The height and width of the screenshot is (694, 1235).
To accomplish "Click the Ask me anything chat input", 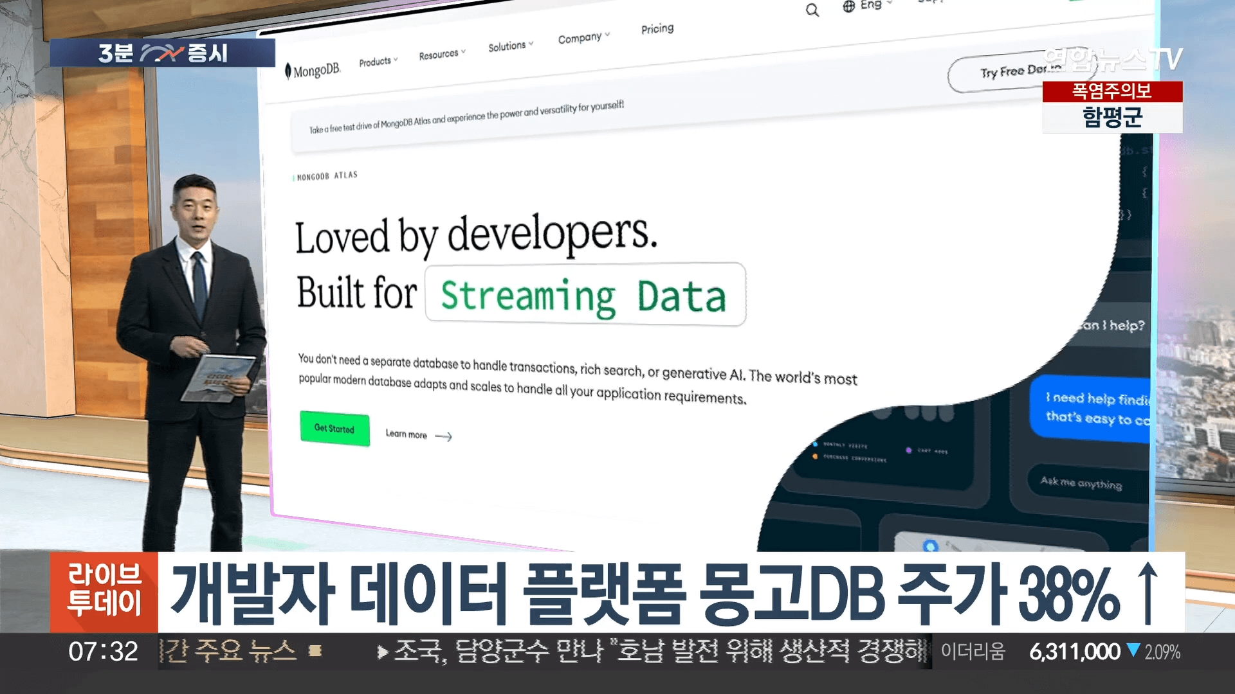I will [x=1081, y=484].
